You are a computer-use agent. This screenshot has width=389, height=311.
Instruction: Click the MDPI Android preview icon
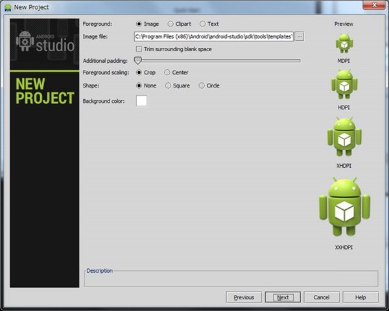[x=344, y=44]
